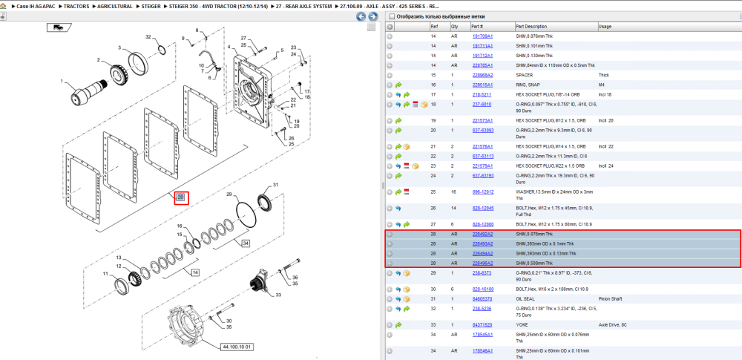Open part number link 237-6910
The height and width of the screenshot is (360, 742).
point(482,105)
